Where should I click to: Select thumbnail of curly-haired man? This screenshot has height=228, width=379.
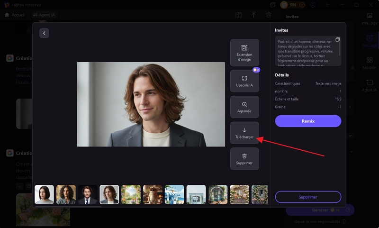66,194
